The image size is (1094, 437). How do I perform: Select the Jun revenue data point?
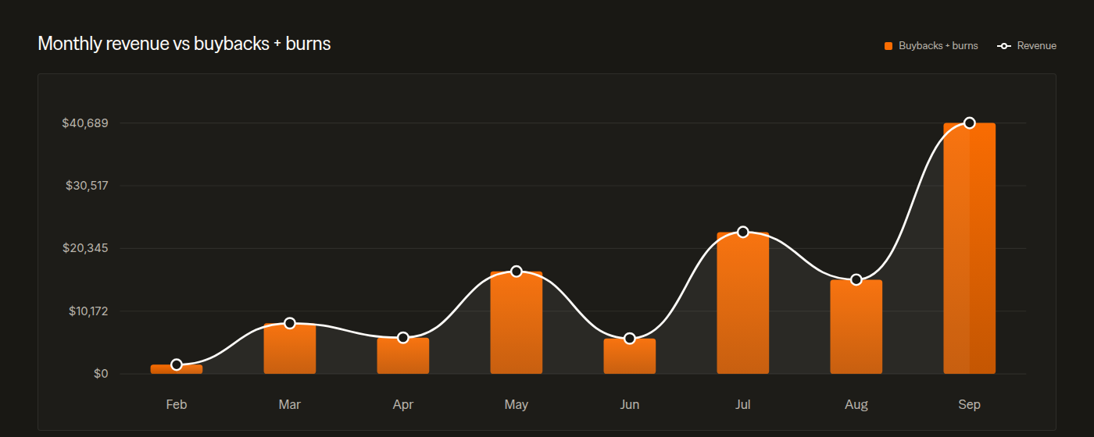click(x=630, y=339)
